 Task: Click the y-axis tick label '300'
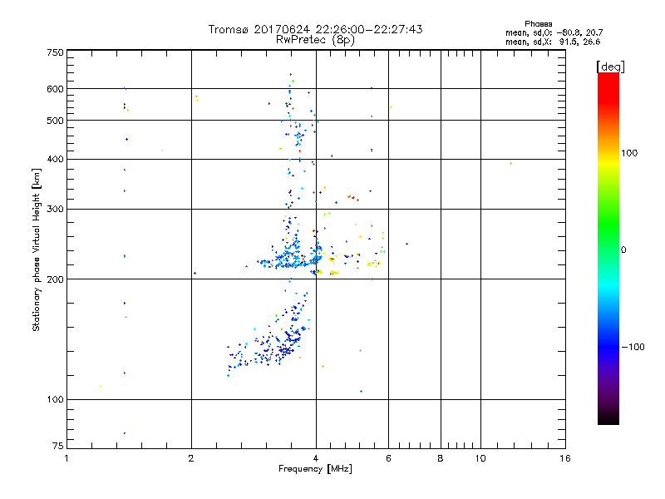(55, 210)
